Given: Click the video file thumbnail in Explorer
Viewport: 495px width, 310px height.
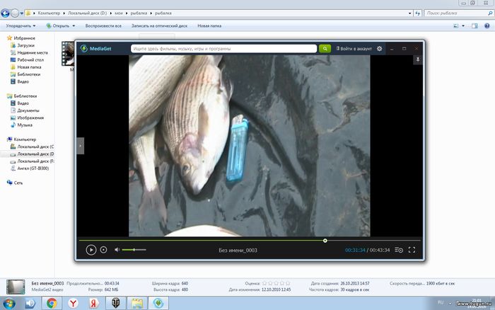Looking at the screenshot, I should [x=68, y=54].
